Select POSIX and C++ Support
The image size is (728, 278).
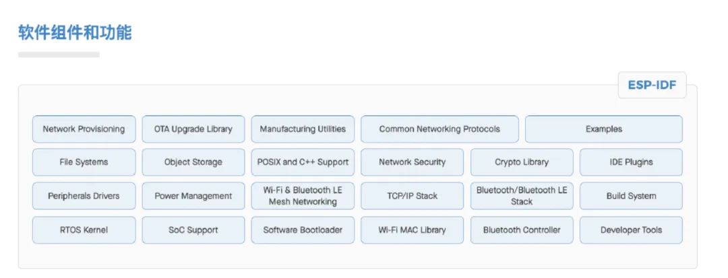click(x=303, y=162)
